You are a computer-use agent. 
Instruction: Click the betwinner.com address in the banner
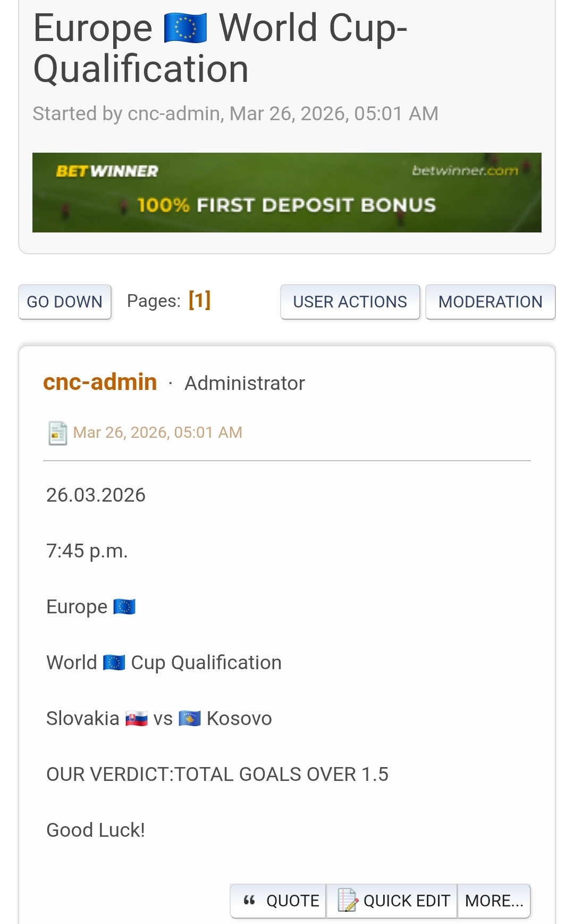click(465, 171)
